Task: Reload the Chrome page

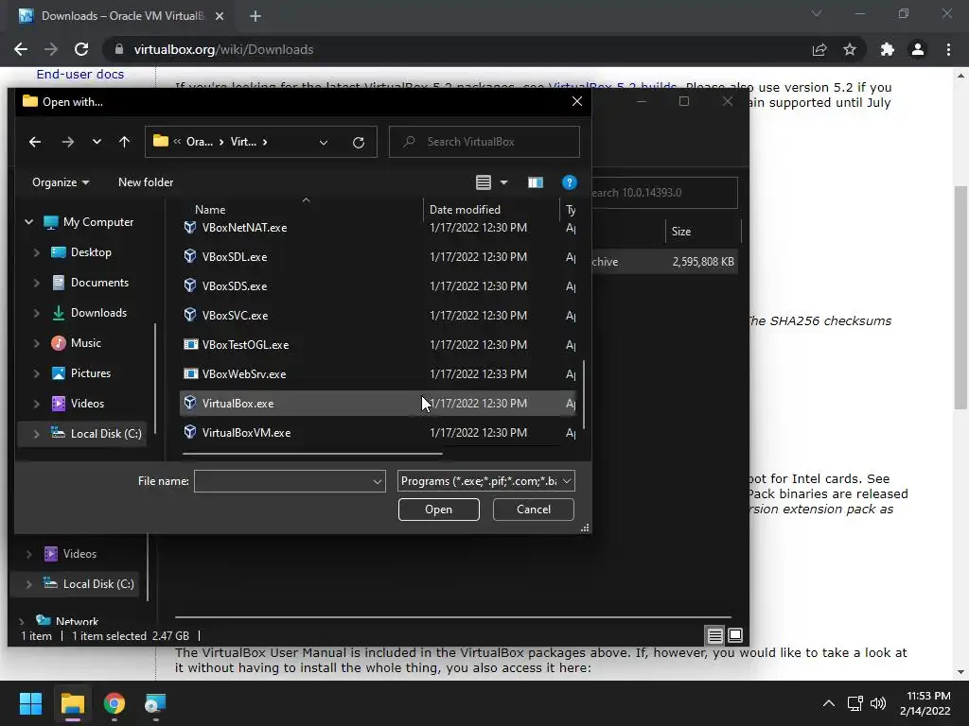Action: (x=81, y=49)
